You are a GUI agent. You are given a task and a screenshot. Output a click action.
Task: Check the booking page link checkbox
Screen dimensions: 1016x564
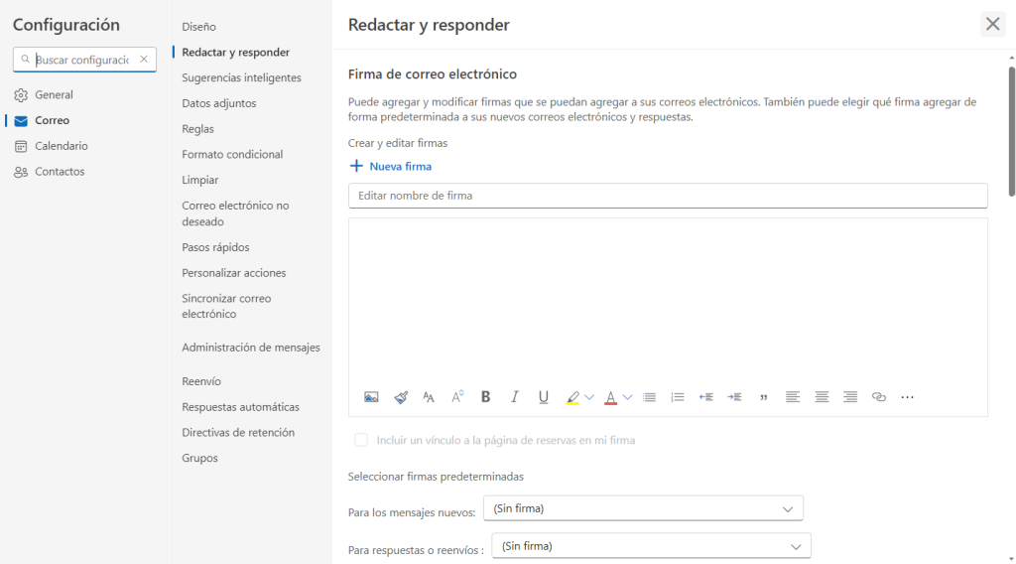(x=361, y=440)
